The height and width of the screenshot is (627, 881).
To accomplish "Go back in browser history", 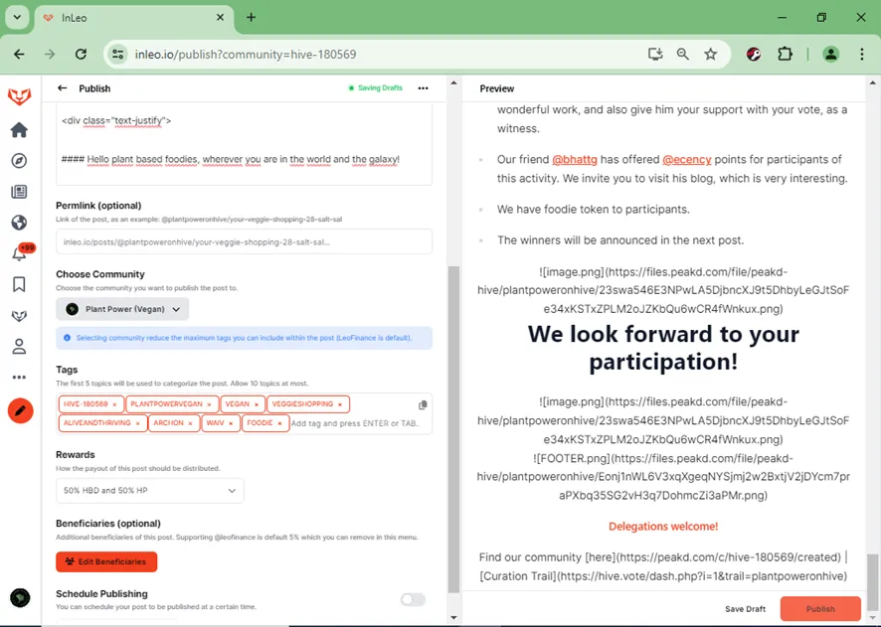I will [19, 54].
